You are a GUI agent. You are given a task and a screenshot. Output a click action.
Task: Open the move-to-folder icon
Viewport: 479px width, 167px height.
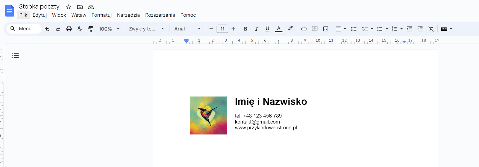(x=80, y=7)
